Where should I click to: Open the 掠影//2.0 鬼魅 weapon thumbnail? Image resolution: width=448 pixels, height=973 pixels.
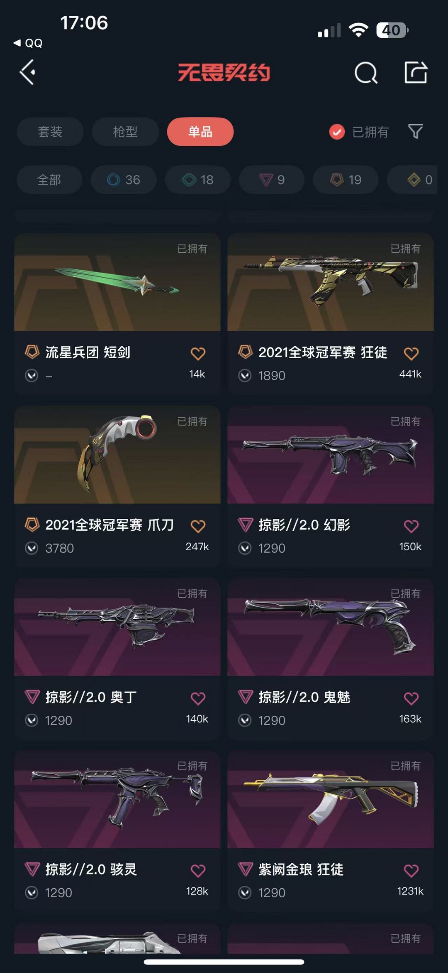pyautogui.click(x=331, y=627)
